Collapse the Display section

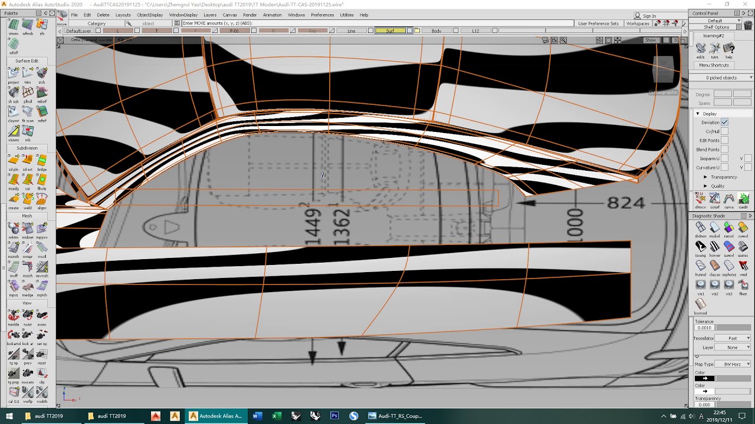[x=698, y=114]
